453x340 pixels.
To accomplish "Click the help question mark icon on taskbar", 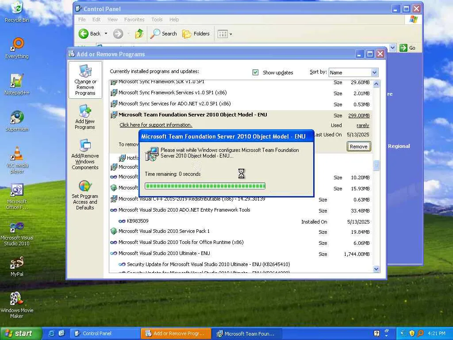I will (377, 333).
